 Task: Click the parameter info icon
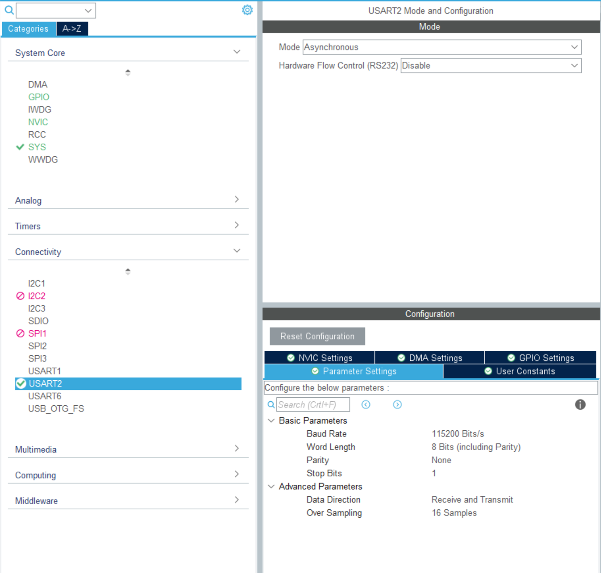(580, 404)
